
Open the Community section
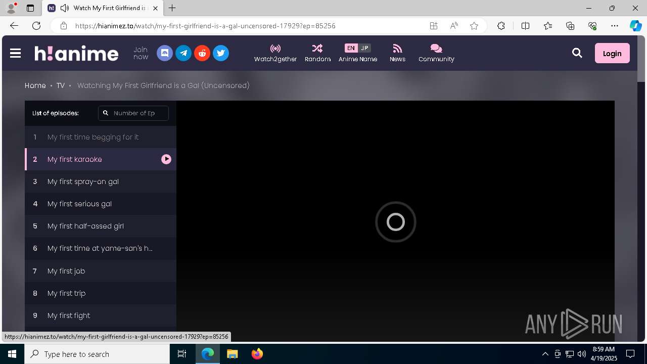[x=436, y=53]
